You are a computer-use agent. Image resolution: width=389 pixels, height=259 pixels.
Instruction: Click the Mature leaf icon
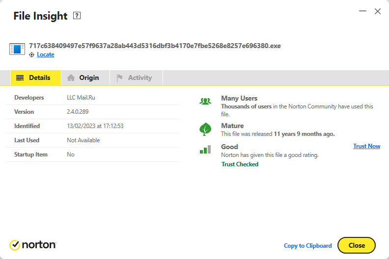coord(205,129)
